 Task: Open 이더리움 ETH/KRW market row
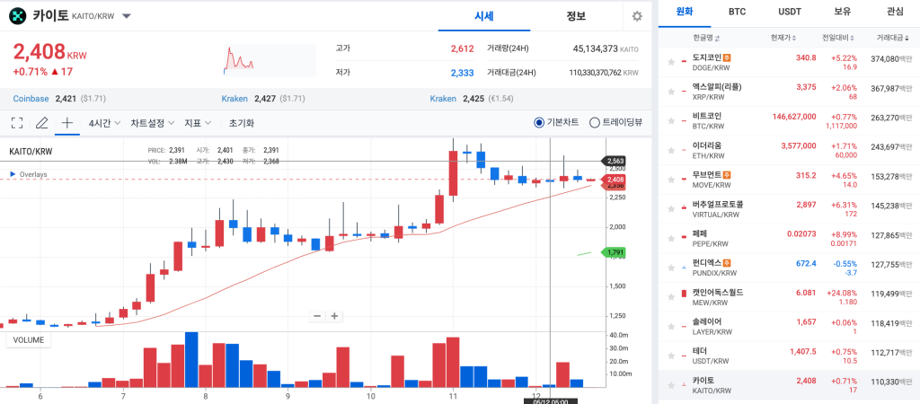click(789, 150)
